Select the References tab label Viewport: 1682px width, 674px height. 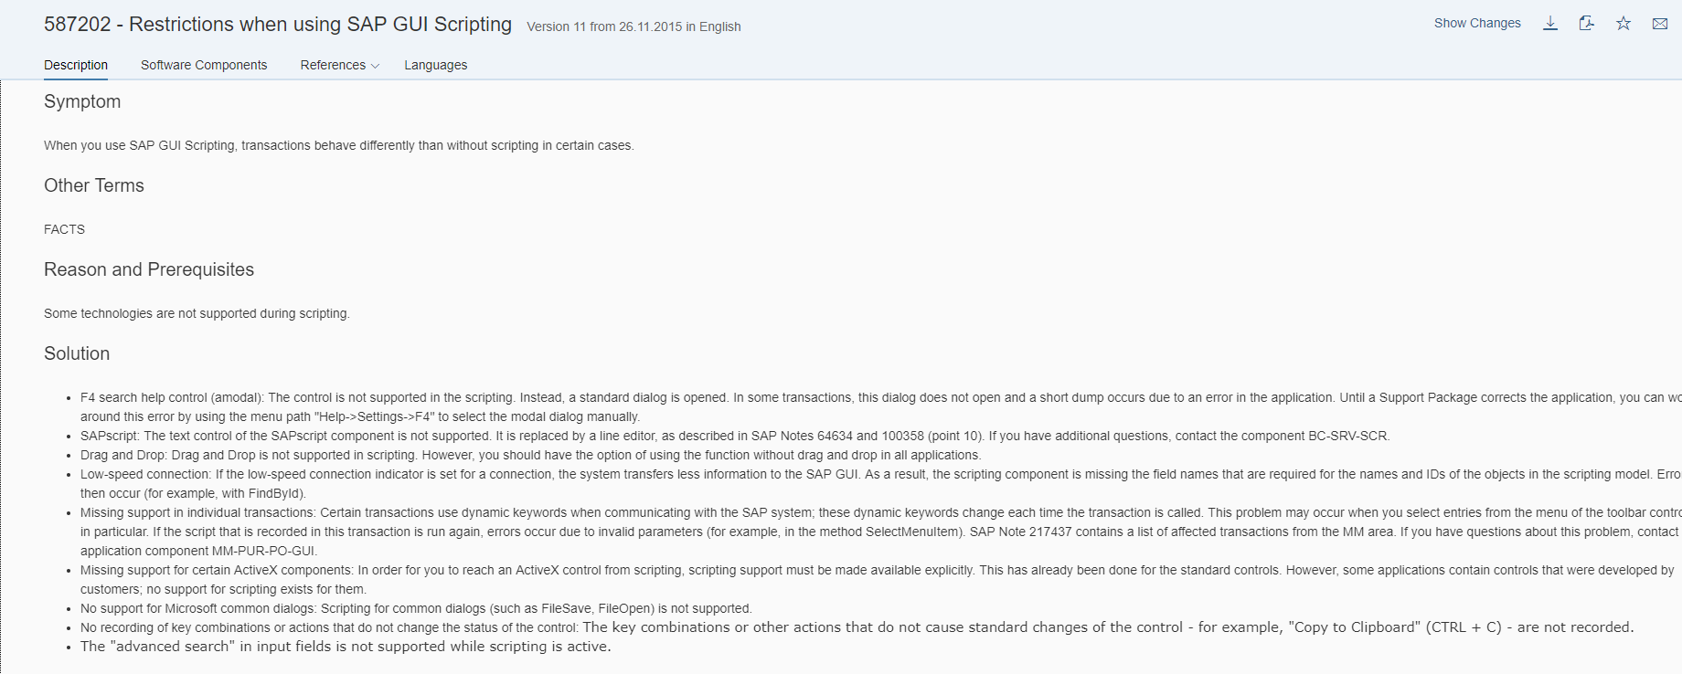pyautogui.click(x=333, y=65)
